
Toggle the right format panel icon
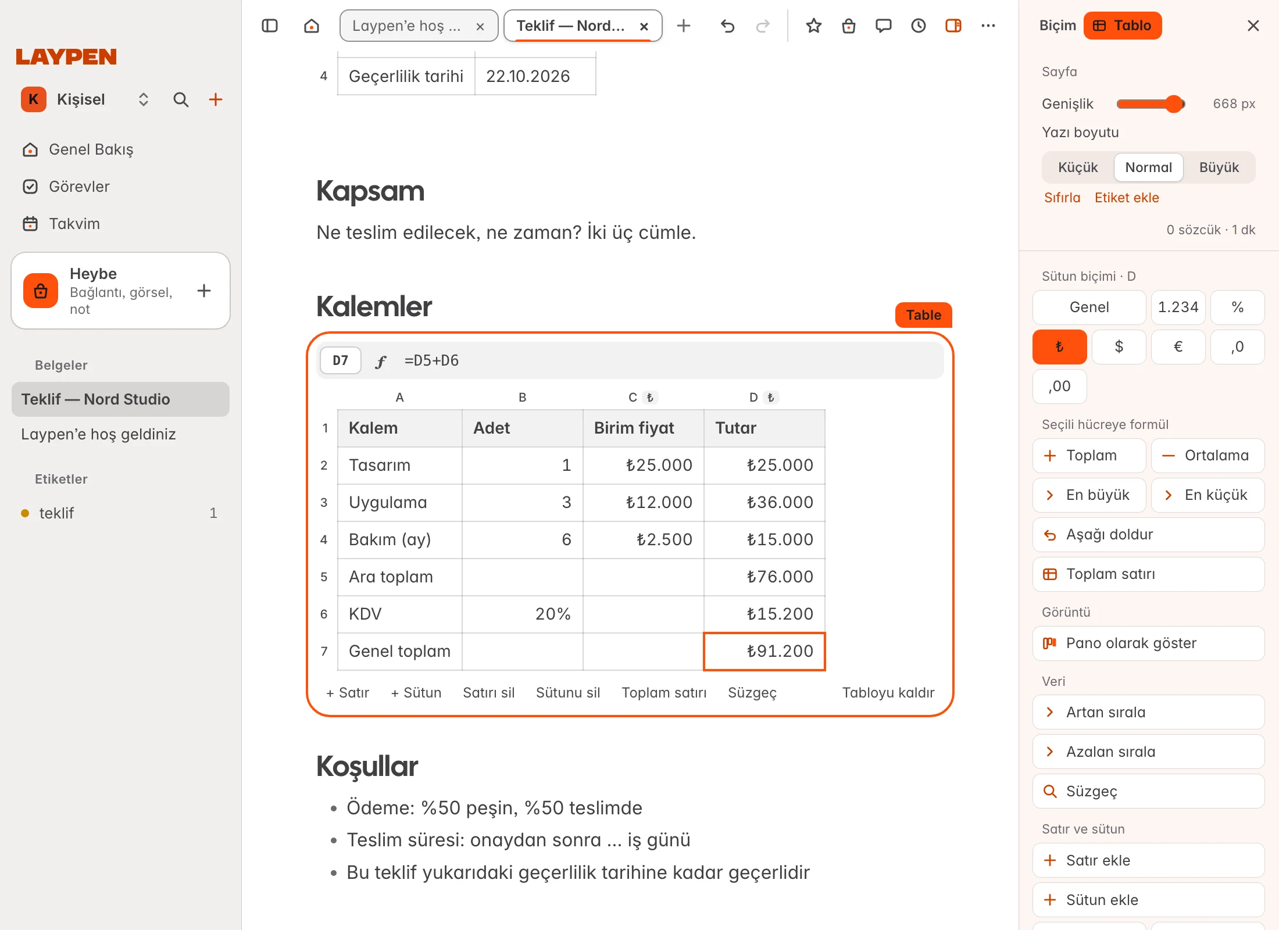(953, 26)
